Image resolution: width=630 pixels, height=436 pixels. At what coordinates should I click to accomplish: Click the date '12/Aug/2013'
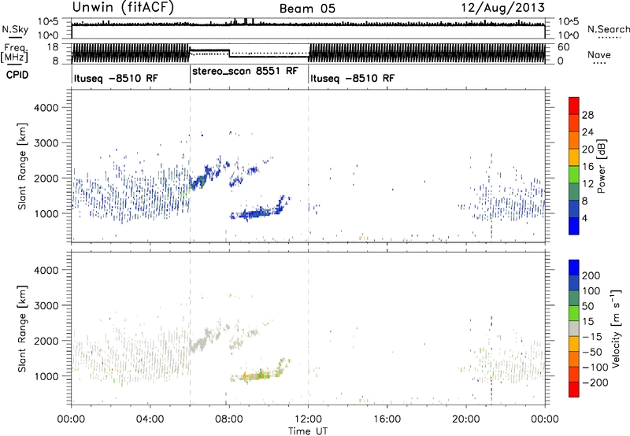[x=503, y=8]
